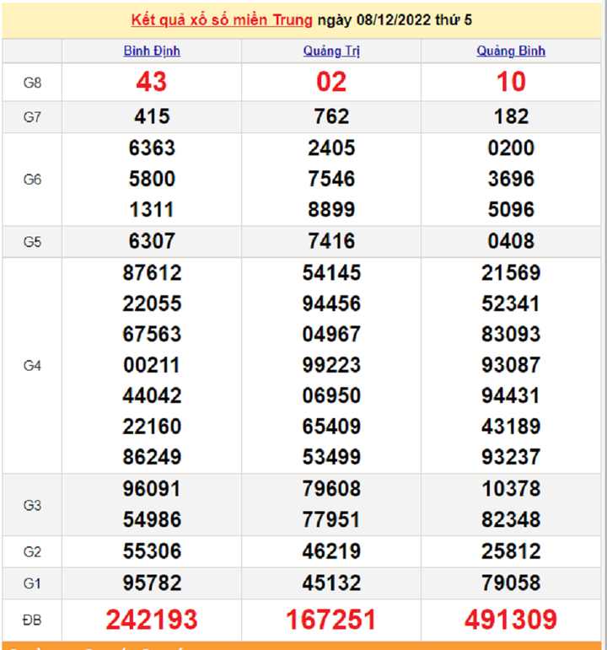
Task: Click the red G8 number 43
Action: pyautogui.click(x=152, y=82)
